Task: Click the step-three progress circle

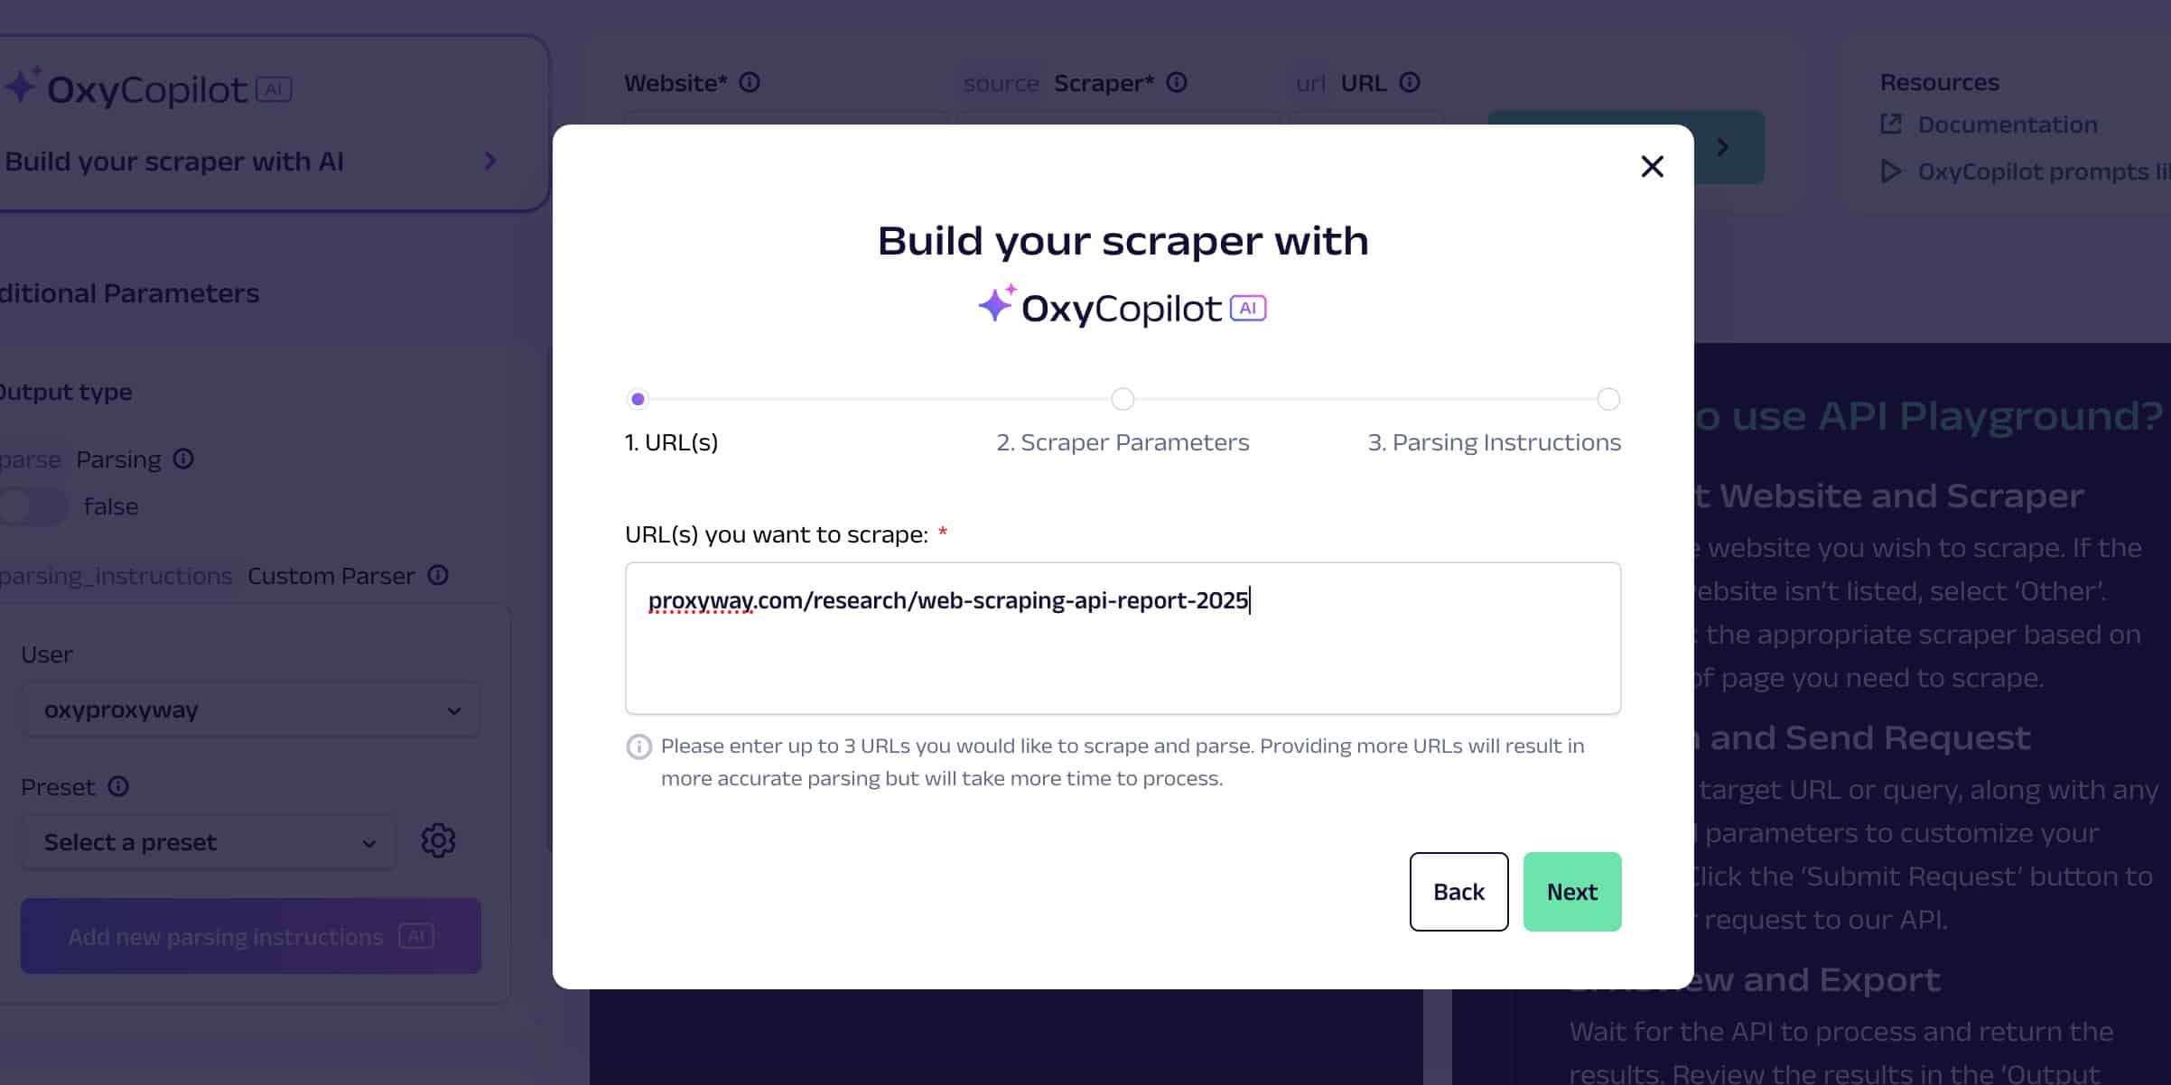Action: coord(1607,399)
